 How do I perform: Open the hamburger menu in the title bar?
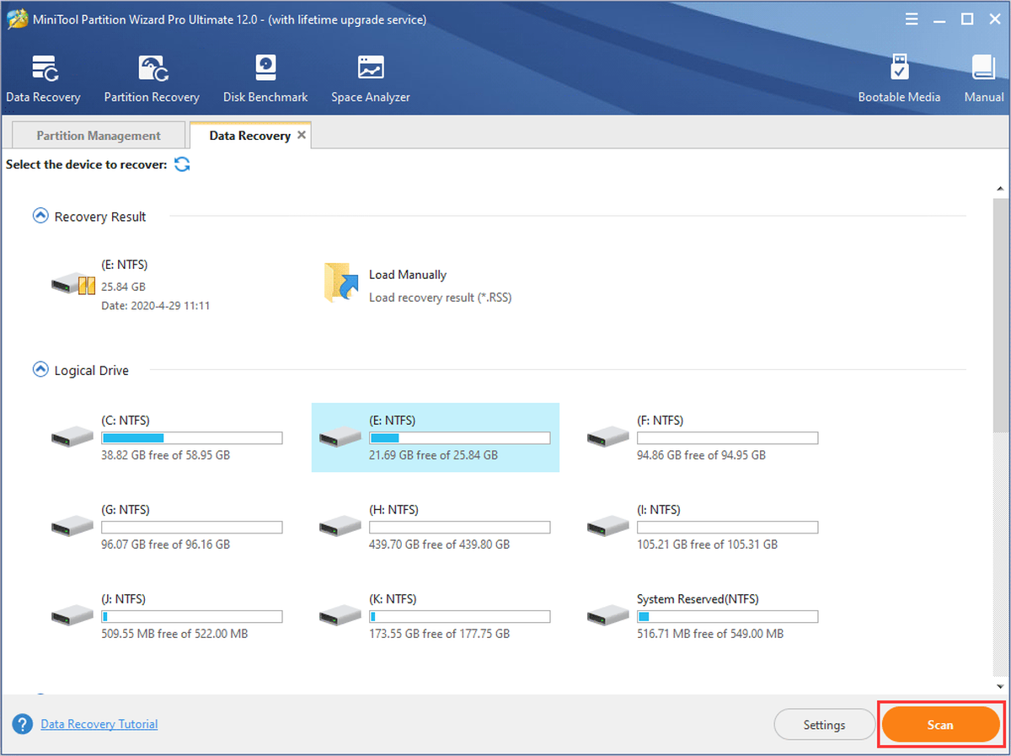tap(912, 19)
